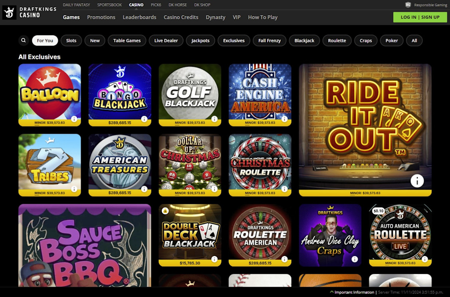Filter by Table Games chip
The height and width of the screenshot is (297, 450).
(x=127, y=40)
